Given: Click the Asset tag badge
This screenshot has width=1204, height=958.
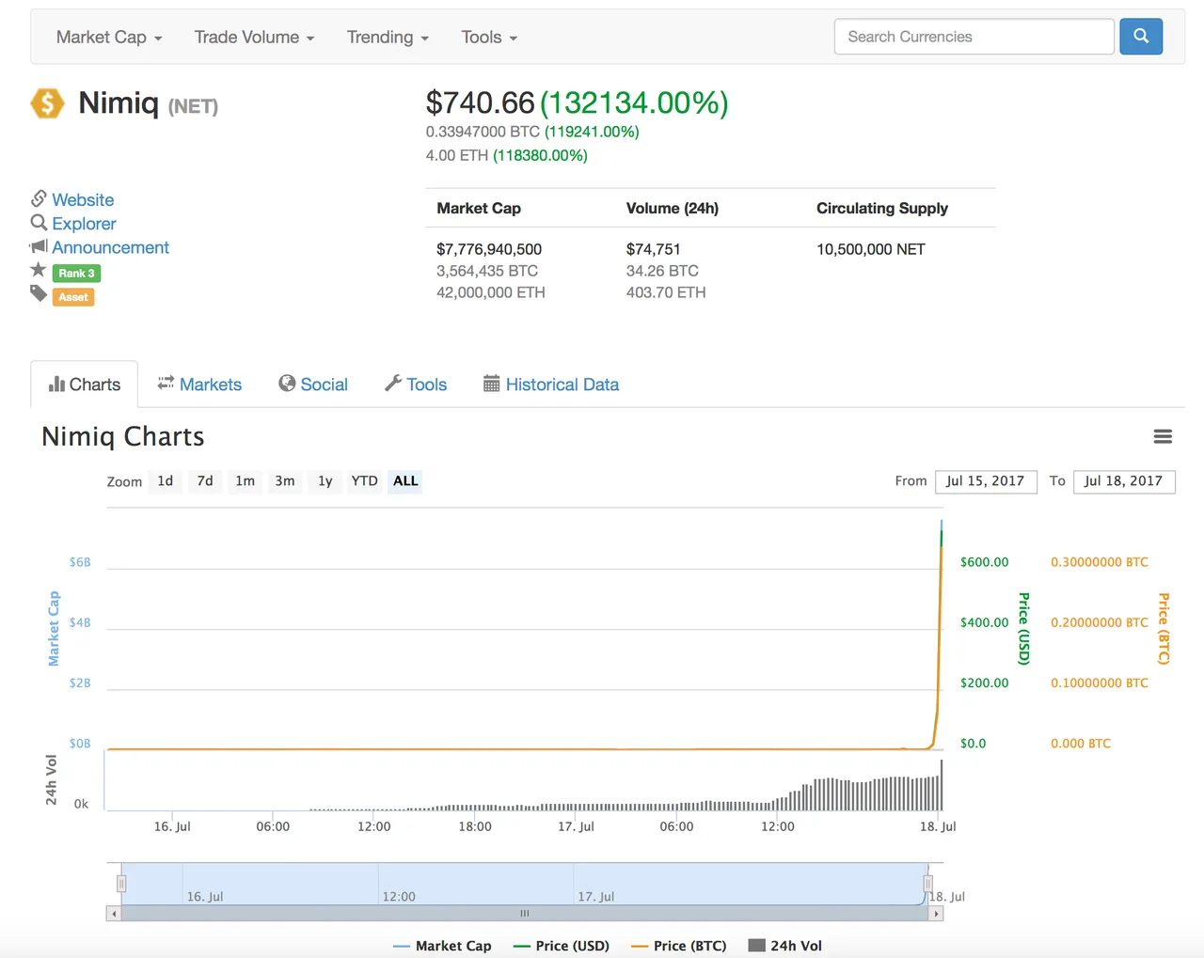Looking at the screenshot, I should (73, 297).
